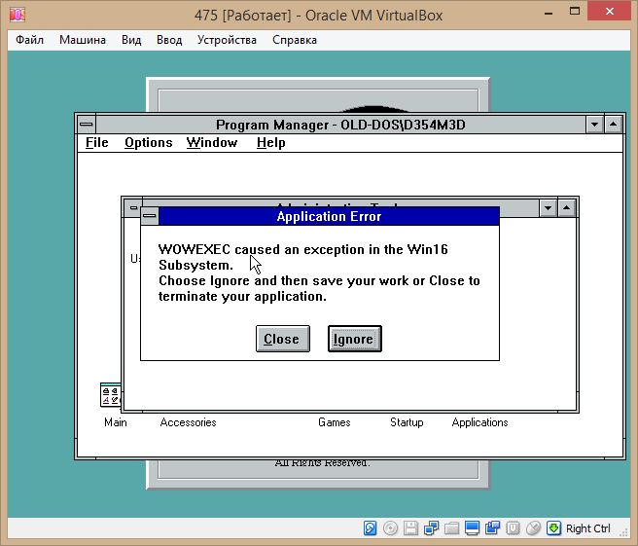Screen dimensions: 638x546
Task: Click the VirtualBox window title bar icon
Action: click(18, 15)
